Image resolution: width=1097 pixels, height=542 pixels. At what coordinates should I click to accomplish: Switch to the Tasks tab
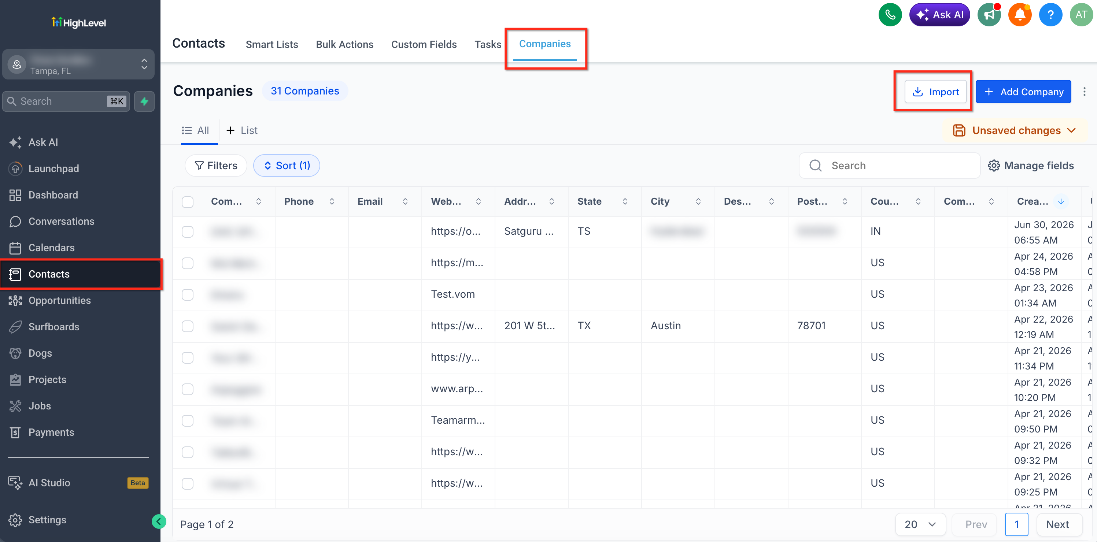click(x=488, y=44)
